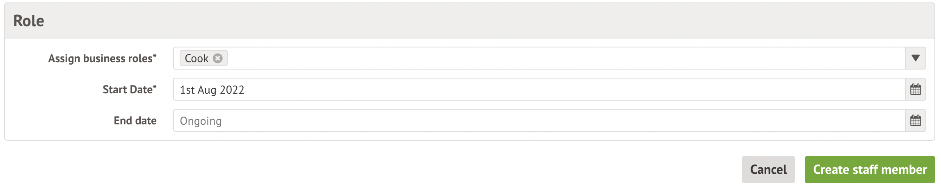This screenshot has height=189, width=941.
Task: Click the asterisk beside Start Date
Action: tap(155, 87)
